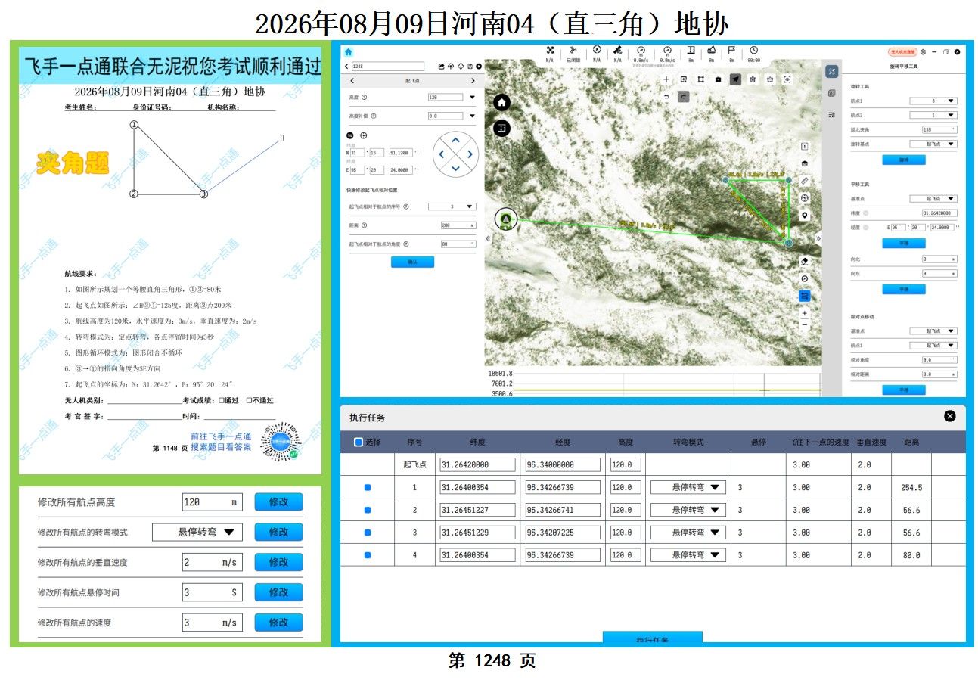Toggle the checkbox for waypoint row 4
This screenshot has height=680, width=978.
368,555
